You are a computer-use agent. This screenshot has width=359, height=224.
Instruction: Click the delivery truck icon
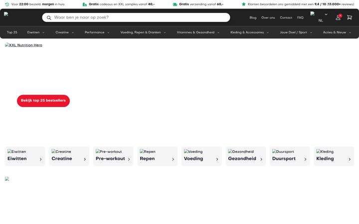point(175,4)
